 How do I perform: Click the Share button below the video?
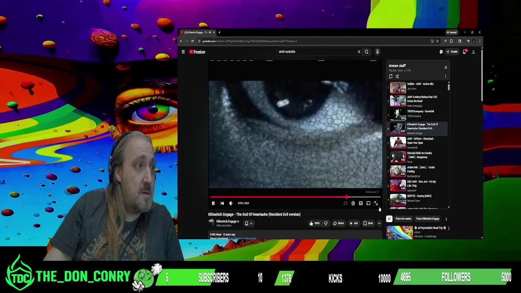[339, 223]
